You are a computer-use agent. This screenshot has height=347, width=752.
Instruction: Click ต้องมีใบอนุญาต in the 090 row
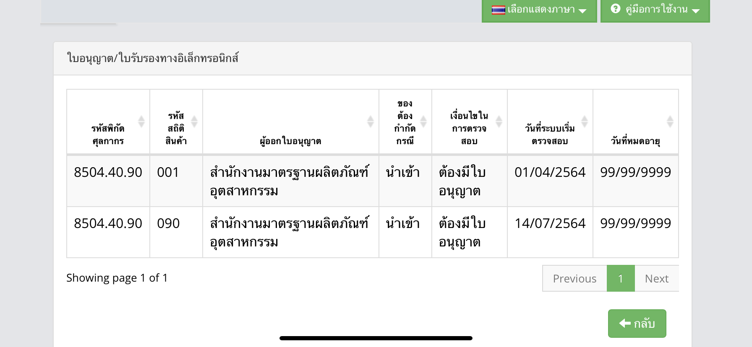[x=462, y=233]
